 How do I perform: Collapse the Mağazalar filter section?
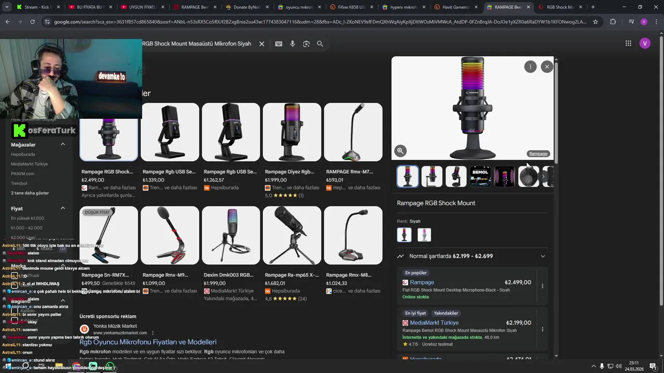coord(63,145)
